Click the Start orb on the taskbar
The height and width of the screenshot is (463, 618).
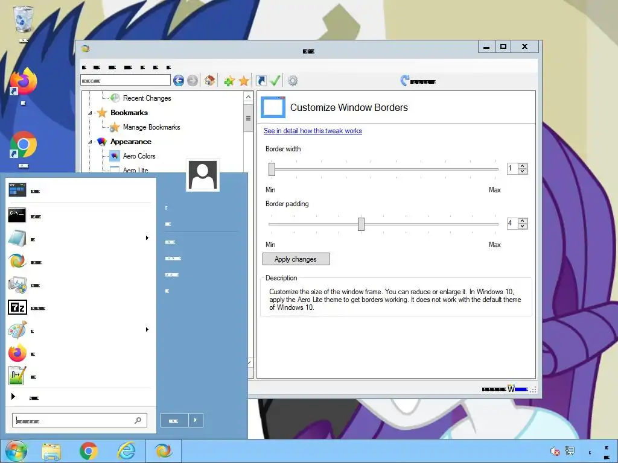click(16, 451)
